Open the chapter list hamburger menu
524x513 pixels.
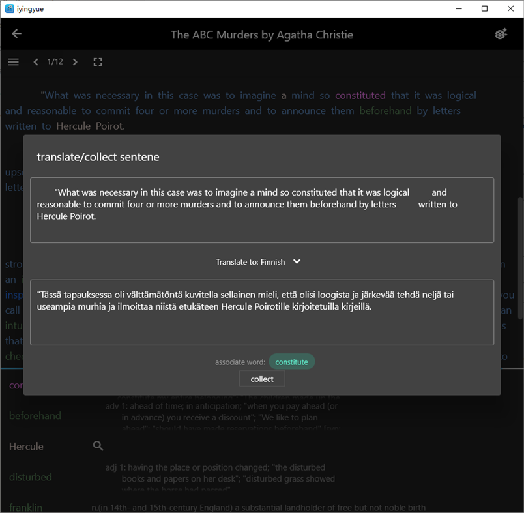[13, 62]
